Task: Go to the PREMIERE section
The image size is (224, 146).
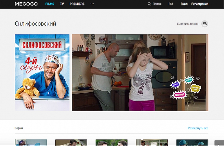Action: pos(77,4)
